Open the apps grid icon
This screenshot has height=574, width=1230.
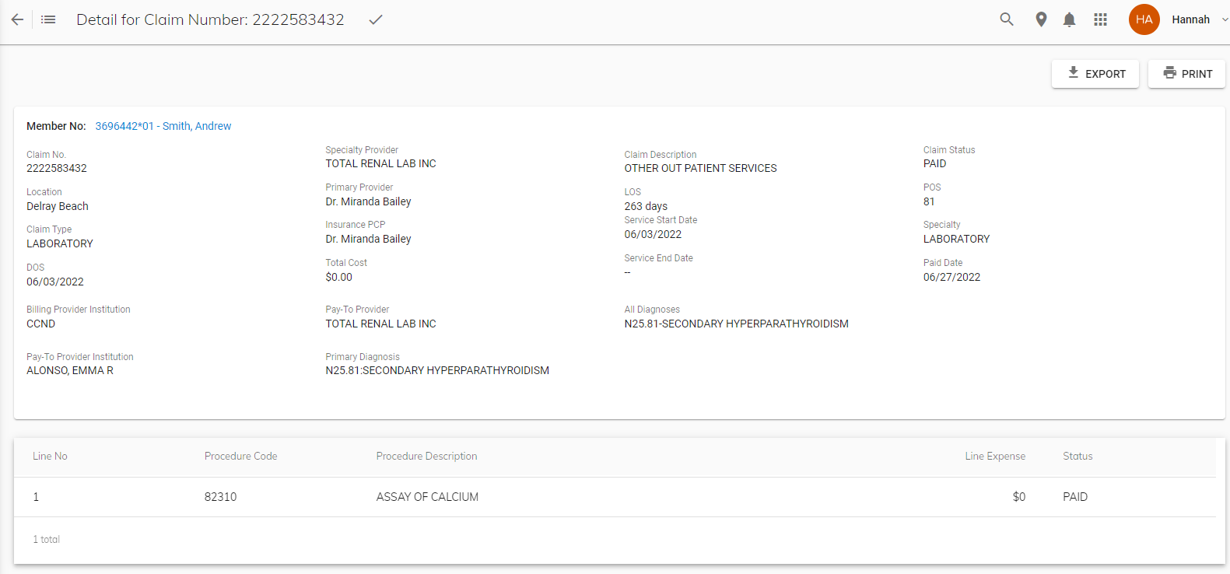click(1100, 19)
